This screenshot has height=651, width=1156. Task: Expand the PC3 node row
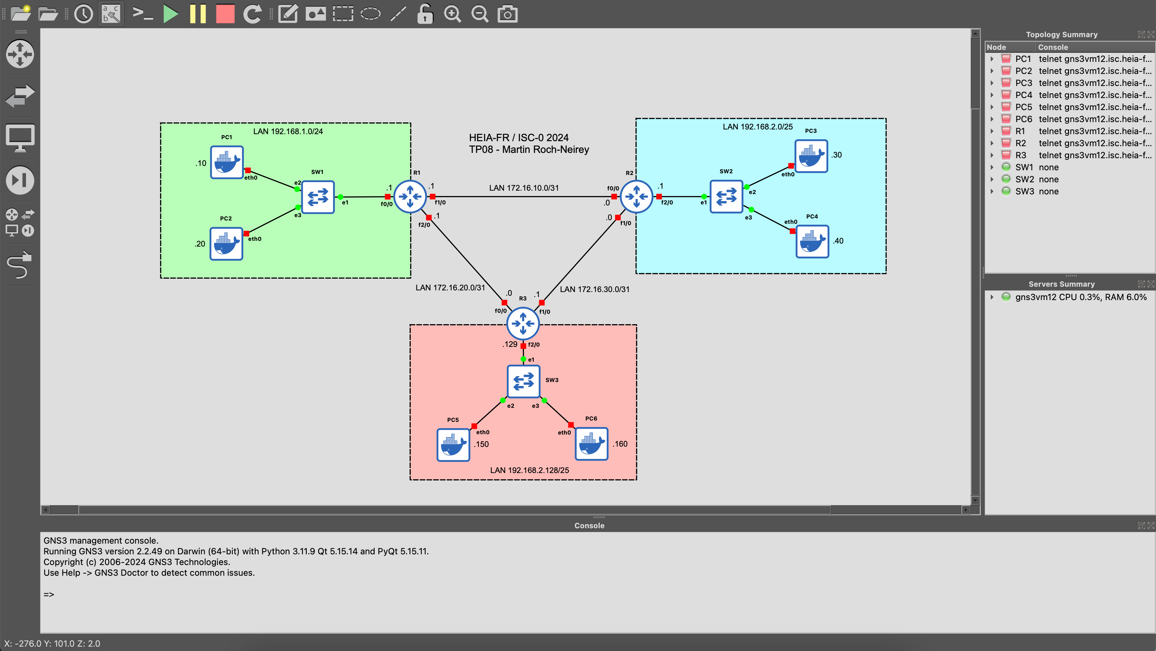pyautogui.click(x=992, y=83)
